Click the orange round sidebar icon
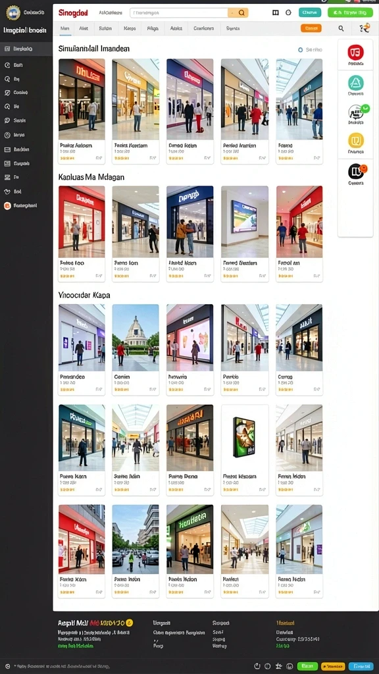Screen dimensions: 379x674 pos(7,206)
